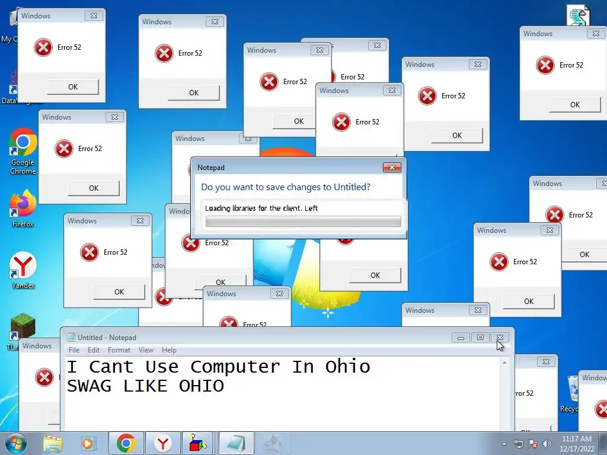Open the Edit menu in Notepad
The height and width of the screenshot is (455, 607).
pos(93,350)
